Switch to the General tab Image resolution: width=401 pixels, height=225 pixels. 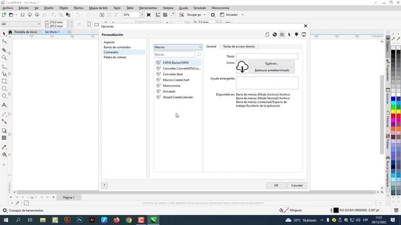[x=211, y=46]
